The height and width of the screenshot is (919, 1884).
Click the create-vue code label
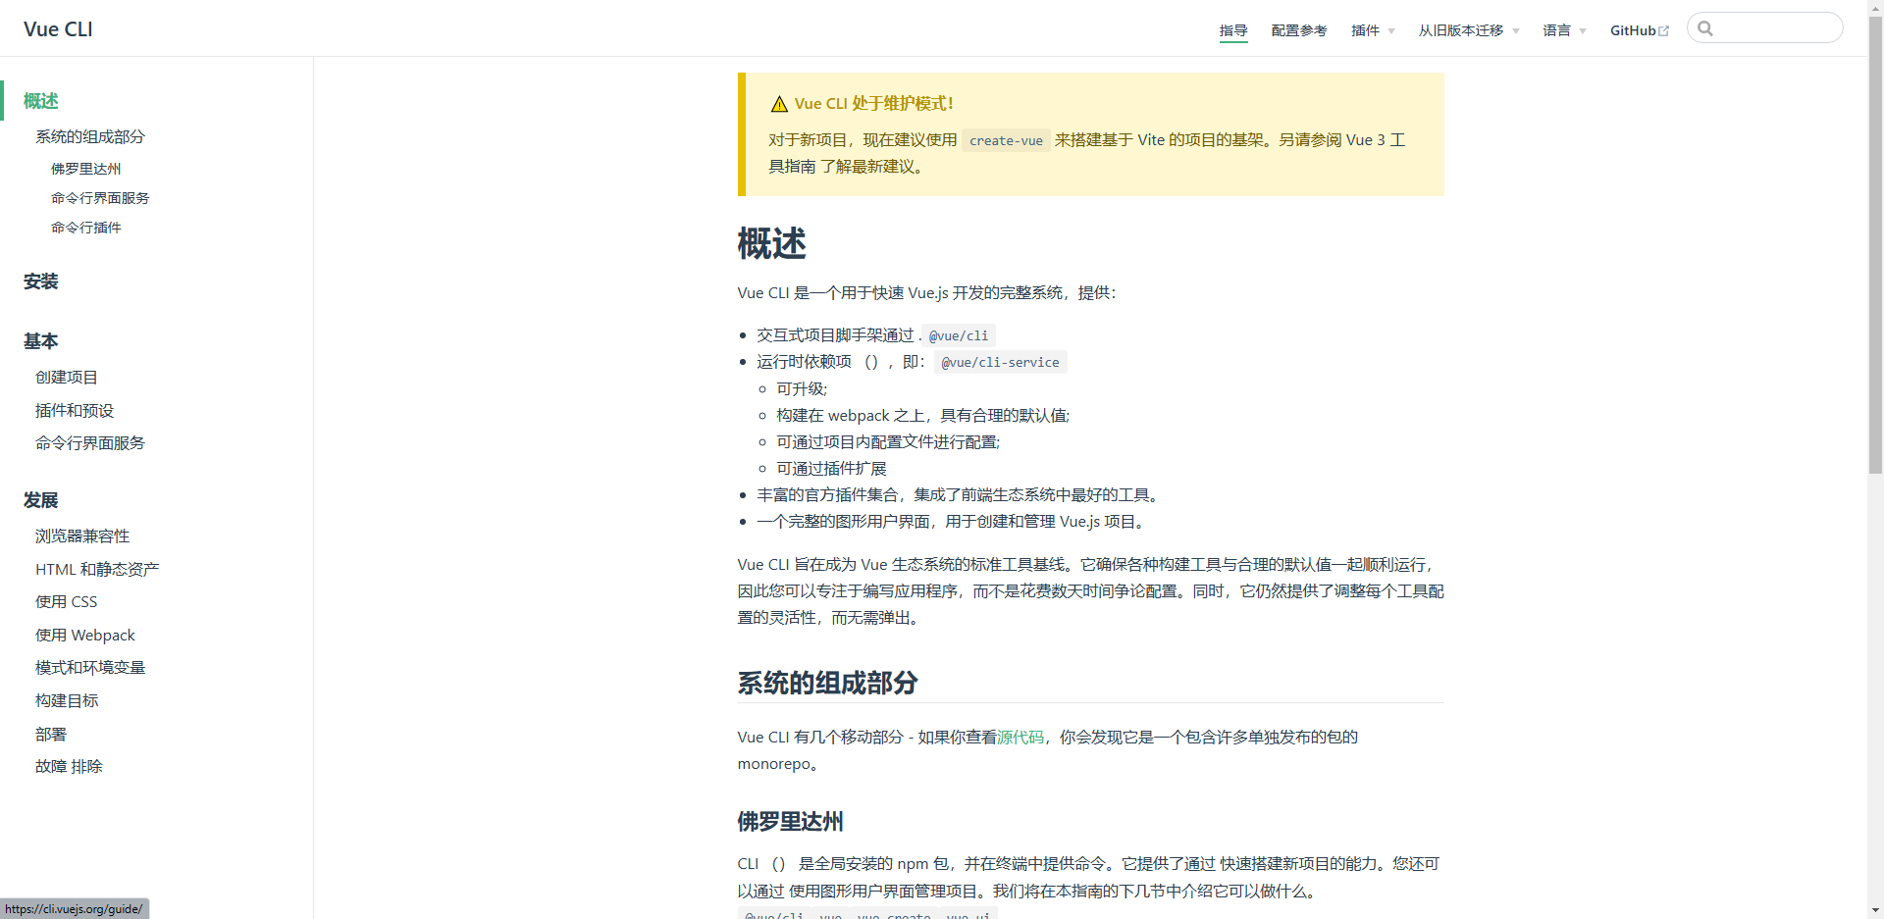pyautogui.click(x=1006, y=140)
